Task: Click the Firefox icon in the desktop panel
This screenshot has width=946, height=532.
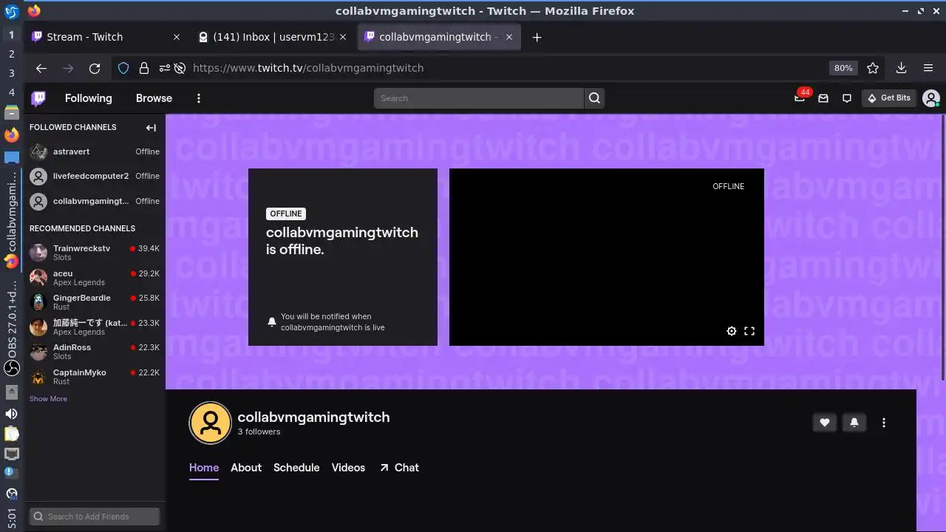Action: pos(11,135)
